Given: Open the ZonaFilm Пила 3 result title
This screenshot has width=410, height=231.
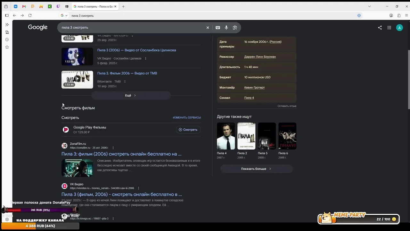Looking at the screenshot, I should (x=121, y=154).
